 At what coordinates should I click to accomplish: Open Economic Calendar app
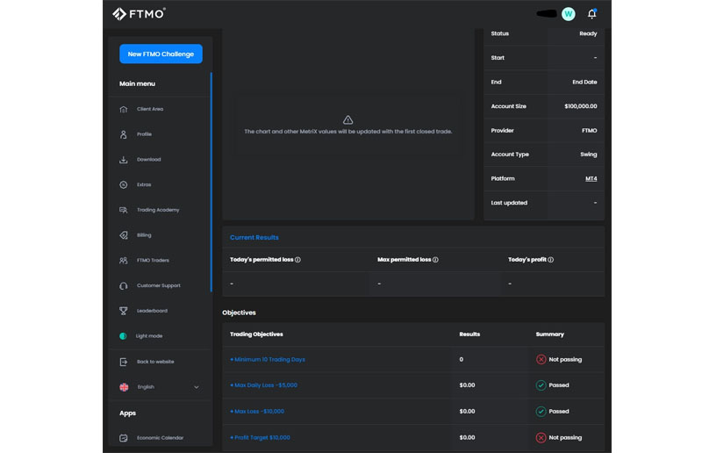[x=161, y=438]
